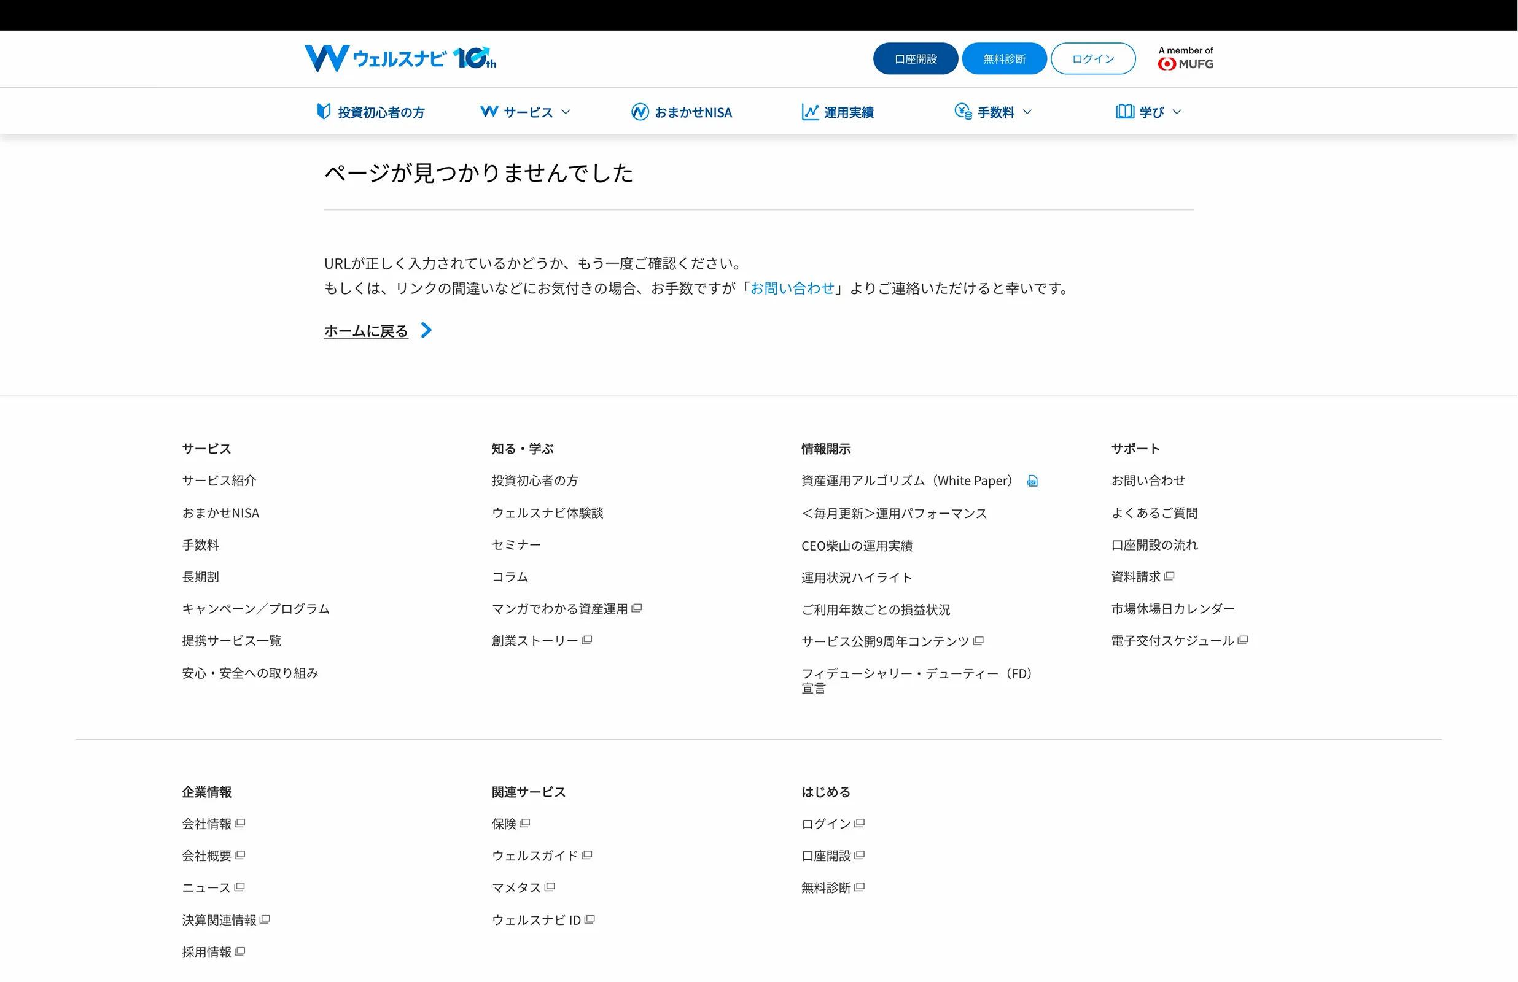This screenshot has height=982, width=1518.
Task: Click the chart icon beside 運用実績
Action: [x=810, y=112]
